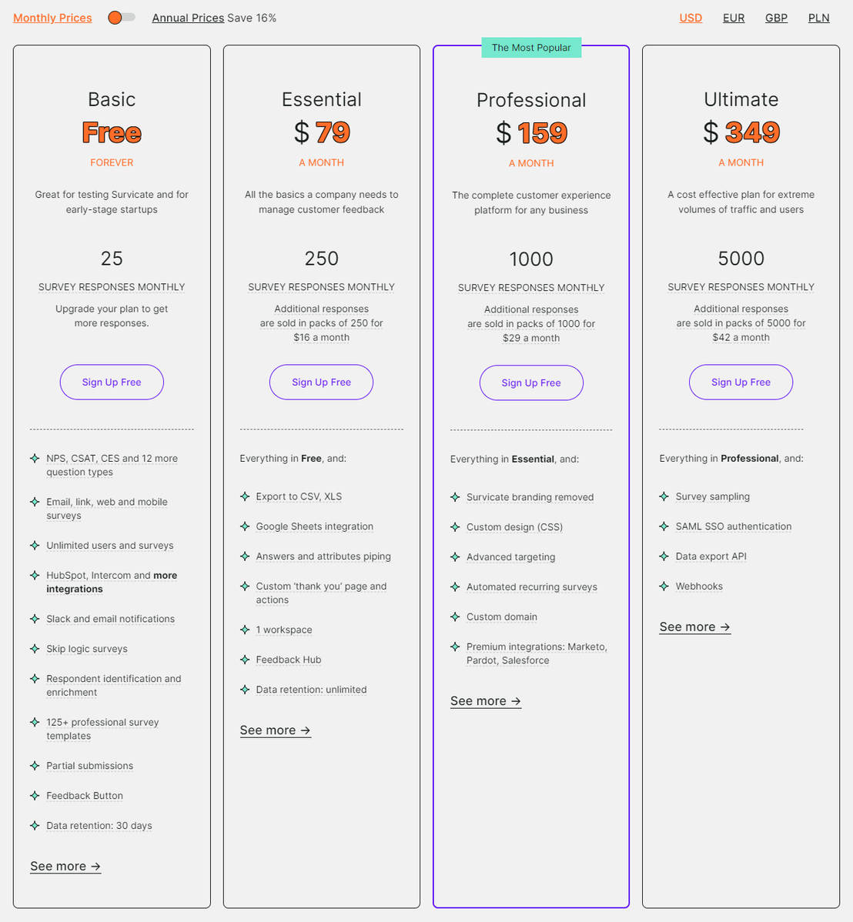Switch currency to PLN
The width and height of the screenshot is (853, 922).
[818, 18]
